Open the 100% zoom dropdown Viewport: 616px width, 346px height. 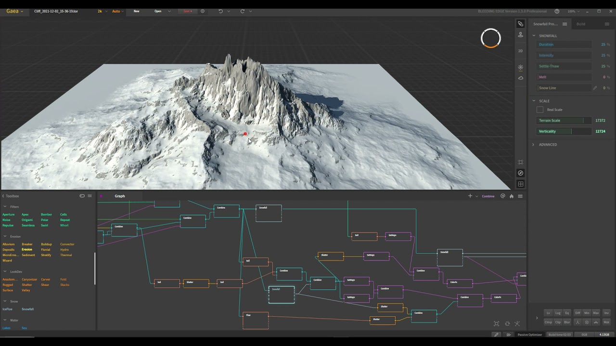[573, 11]
